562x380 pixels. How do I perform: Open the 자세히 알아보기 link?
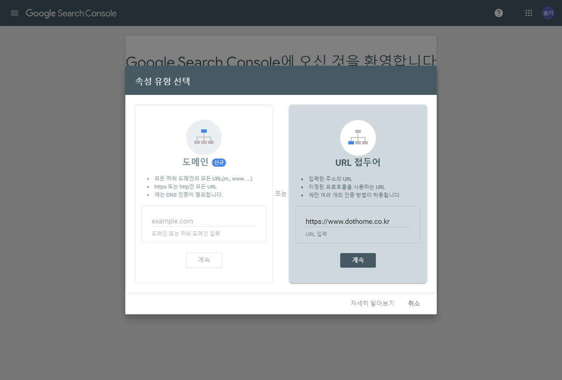click(x=372, y=303)
